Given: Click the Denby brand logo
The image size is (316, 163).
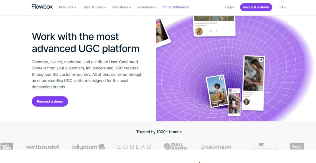Looking at the screenshot, I should coord(297,146).
